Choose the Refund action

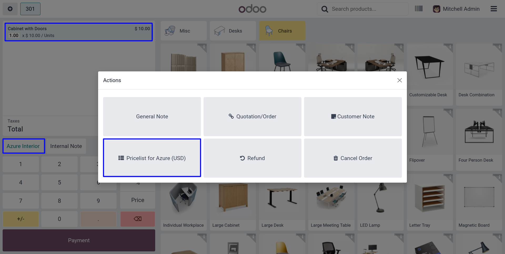pos(252,158)
